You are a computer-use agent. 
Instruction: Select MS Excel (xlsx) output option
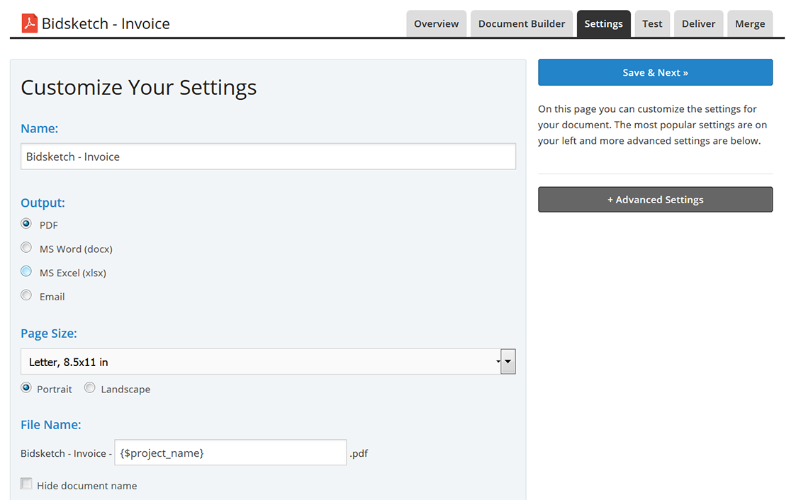coord(27,271)
